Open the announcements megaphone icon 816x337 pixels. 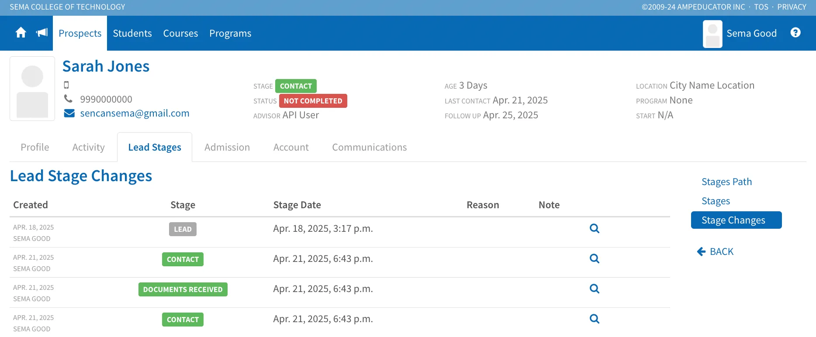[42, 33]
